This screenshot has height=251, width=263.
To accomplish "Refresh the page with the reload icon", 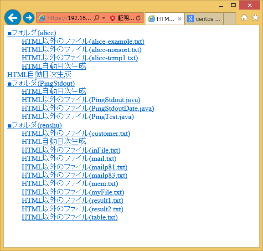I will point(138,18).
